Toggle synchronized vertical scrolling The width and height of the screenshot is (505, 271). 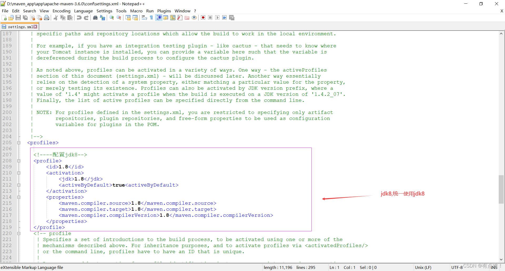click(128, 18)
